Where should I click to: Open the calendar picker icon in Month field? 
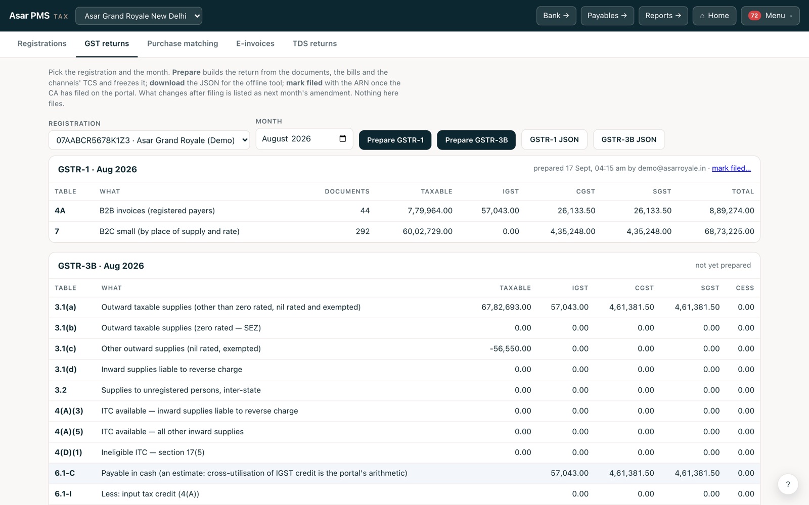(x=342, y=139)
